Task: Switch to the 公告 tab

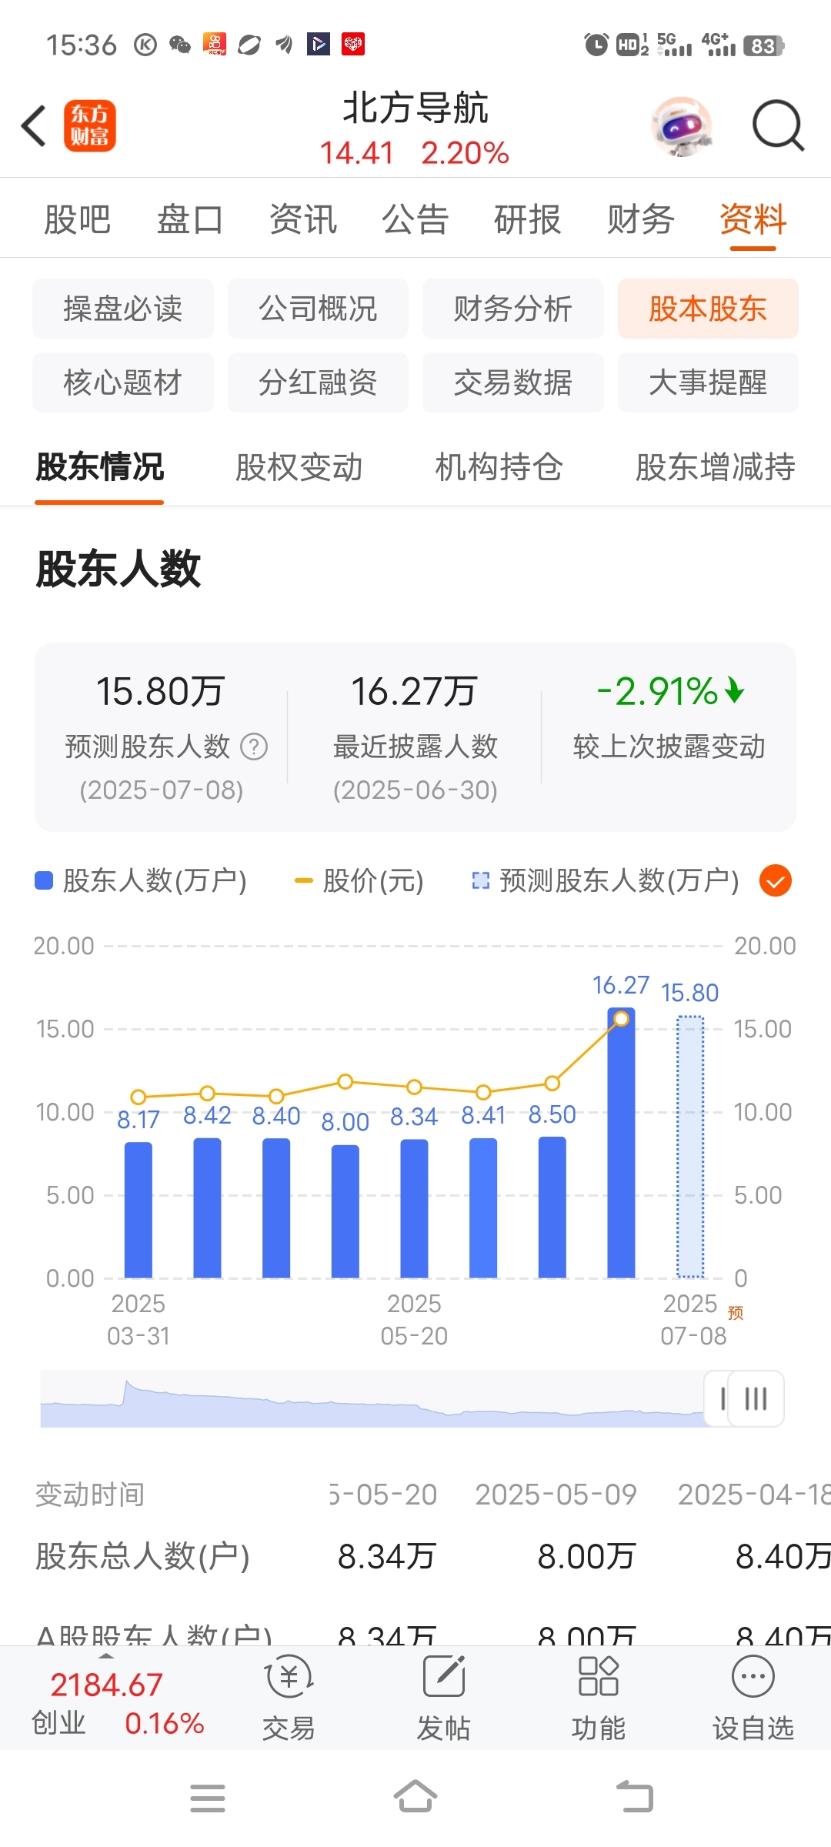Action: (x=415, y=219)
